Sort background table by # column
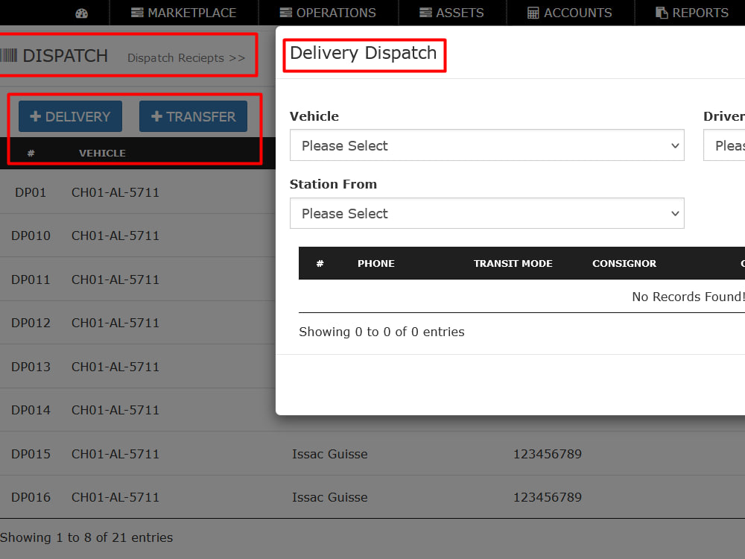The width and height of the screenshot is (745, 559). click(31, 153)
